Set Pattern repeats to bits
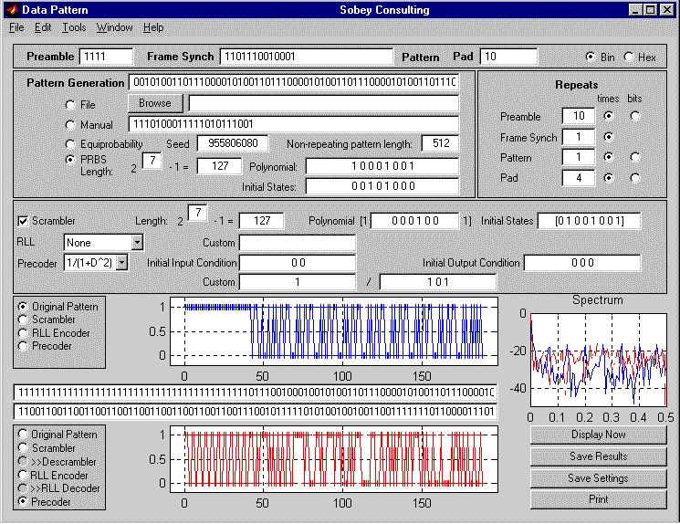The image size is (680, 524). coord(635,157)
